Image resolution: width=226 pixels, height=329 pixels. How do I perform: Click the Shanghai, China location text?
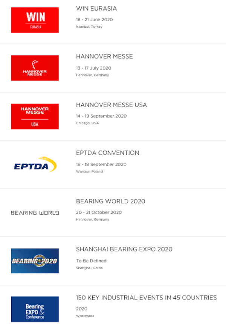click(89, 268)
